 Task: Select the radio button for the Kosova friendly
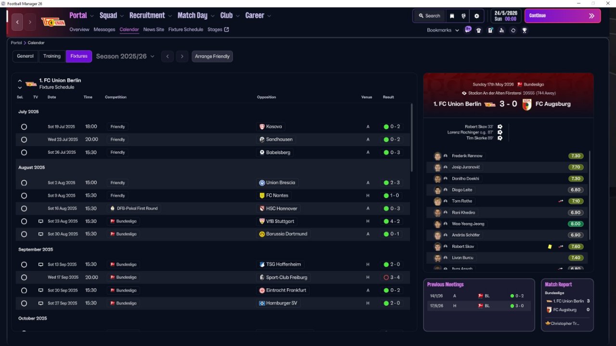pos(24,127)
